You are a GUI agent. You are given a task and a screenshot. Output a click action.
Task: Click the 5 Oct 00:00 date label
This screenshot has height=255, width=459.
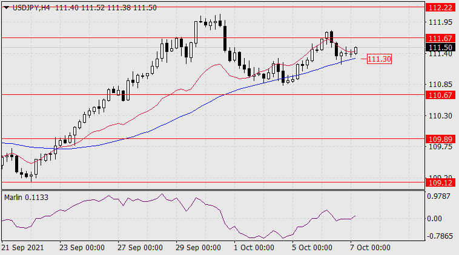pyautogui.click(x=312, y=248)
